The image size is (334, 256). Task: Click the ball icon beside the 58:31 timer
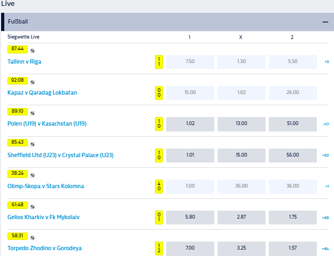pyautogui.click(x=33, y=237)
